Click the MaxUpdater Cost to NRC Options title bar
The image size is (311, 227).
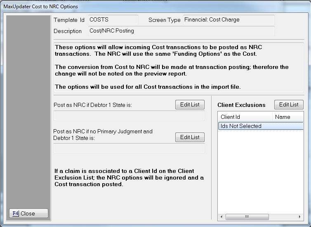(124, 7)
